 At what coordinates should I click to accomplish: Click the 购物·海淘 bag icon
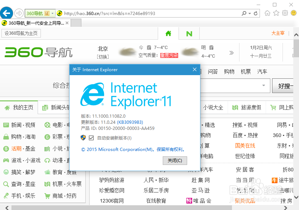(x=6, y=137)
